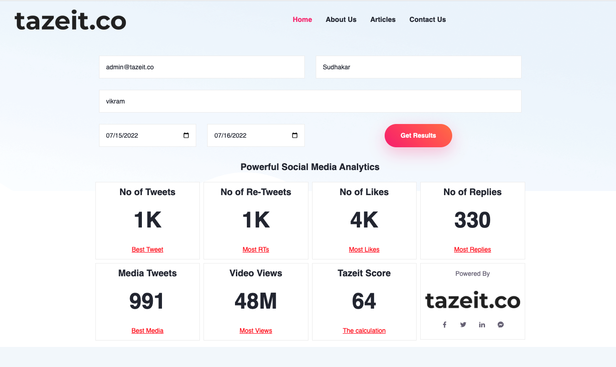Click the Twitter bird icon

[463, 325]
